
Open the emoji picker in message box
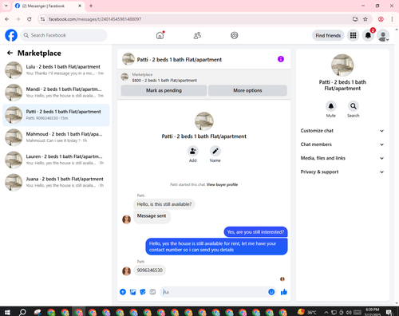[271, 292]
